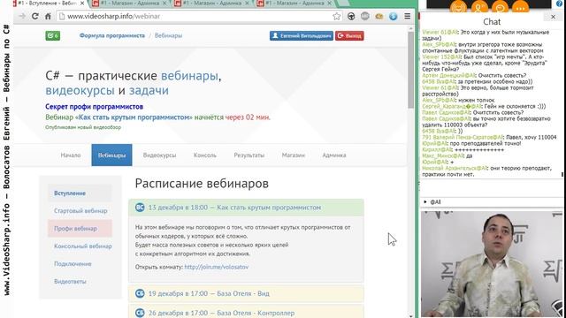Viewport: 566px width, 318px height.
Task: Switch to the Вступление browser tab
Action: tap(49, 4)
